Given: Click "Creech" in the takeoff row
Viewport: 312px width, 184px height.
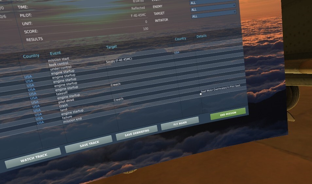Looking at the screenshot, I should 115,85.
